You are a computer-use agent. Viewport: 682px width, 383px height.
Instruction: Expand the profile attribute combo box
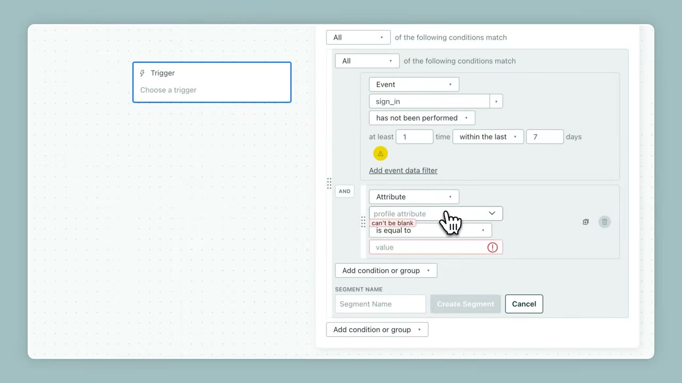coord(436,214)
